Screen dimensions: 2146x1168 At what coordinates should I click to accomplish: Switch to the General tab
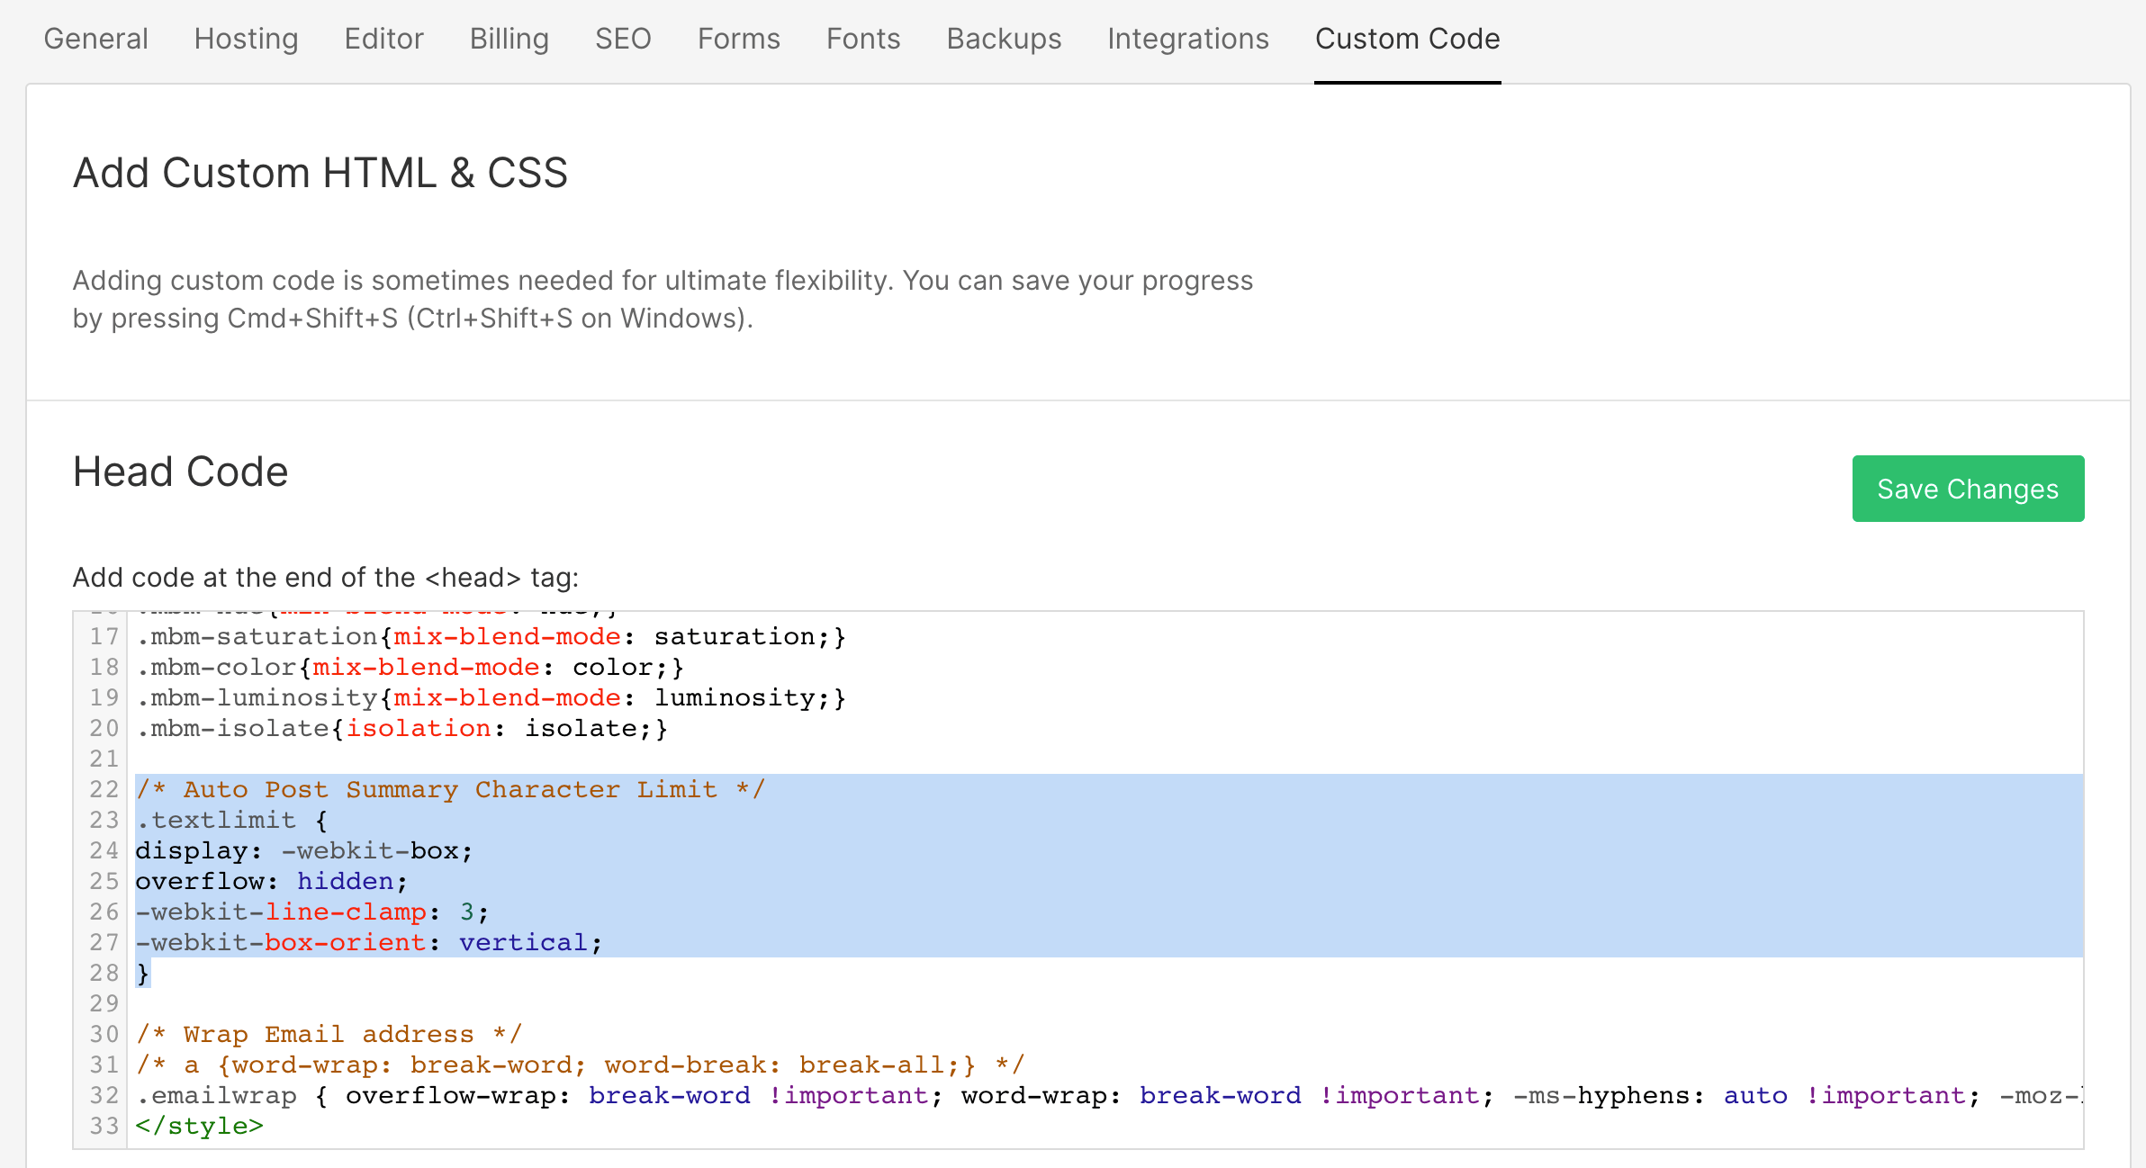(95, 39)
